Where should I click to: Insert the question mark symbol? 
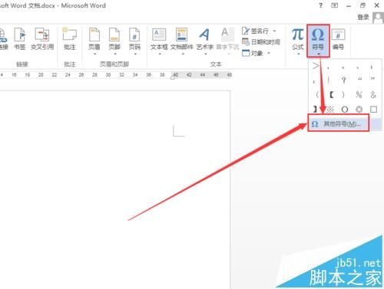[x=344, y=80]
